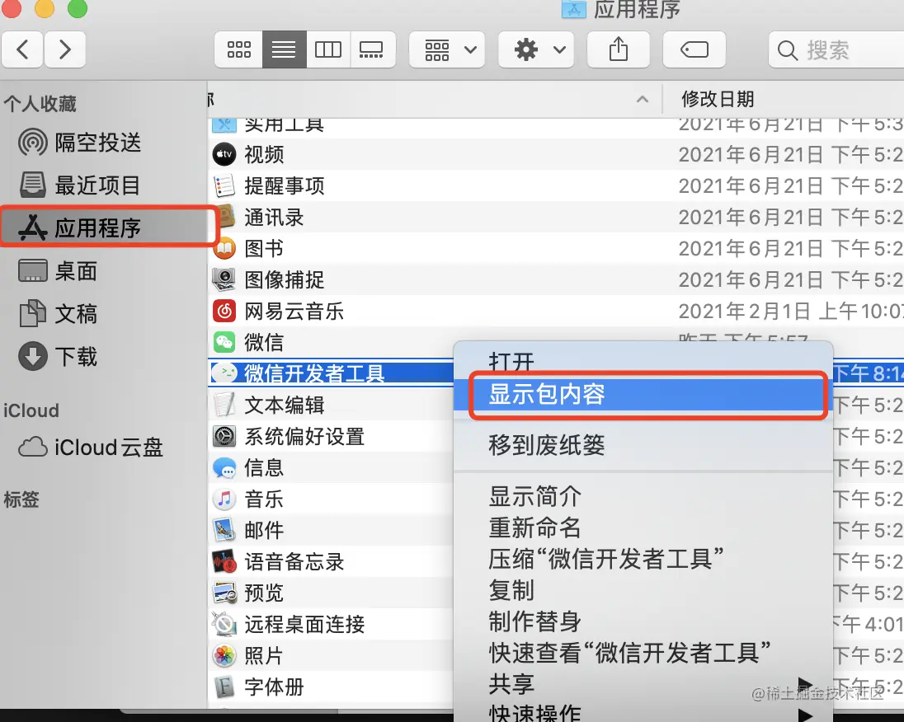Select the 字体册 app icon
904x722 pixels.
(x=224, y=687)
